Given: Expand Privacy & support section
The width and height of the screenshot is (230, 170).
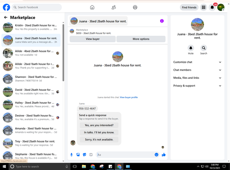Looking at the screenshot, I should tap(197, 86).
